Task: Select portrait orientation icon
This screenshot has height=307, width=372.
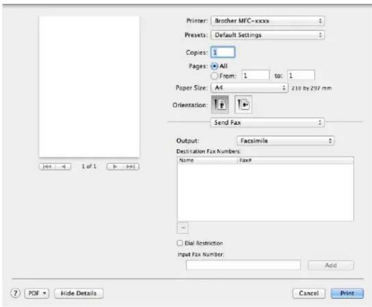Action: click(x=220, y=104)
